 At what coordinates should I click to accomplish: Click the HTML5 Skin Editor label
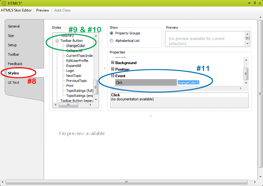point(16,10)
